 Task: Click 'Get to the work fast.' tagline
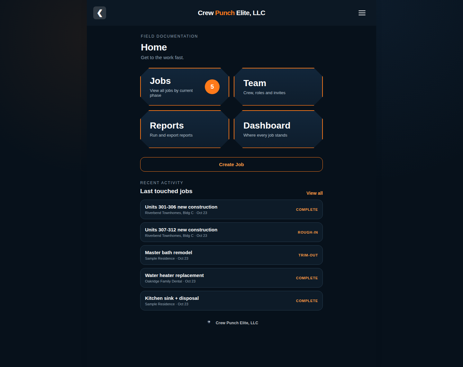coord(162,58)
